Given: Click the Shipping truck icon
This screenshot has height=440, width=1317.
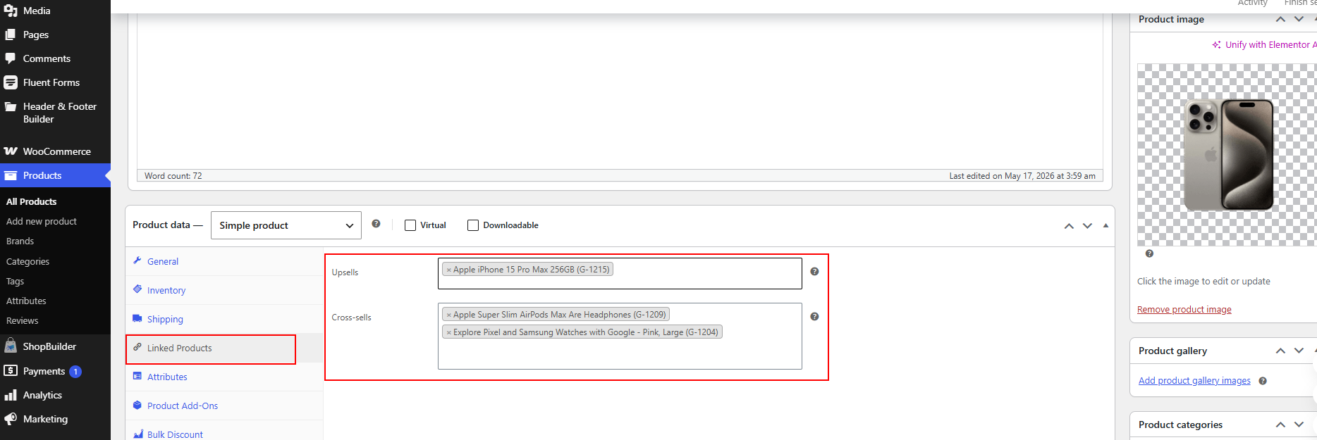Looking at the screenshot, I should (x=137, y=318).
